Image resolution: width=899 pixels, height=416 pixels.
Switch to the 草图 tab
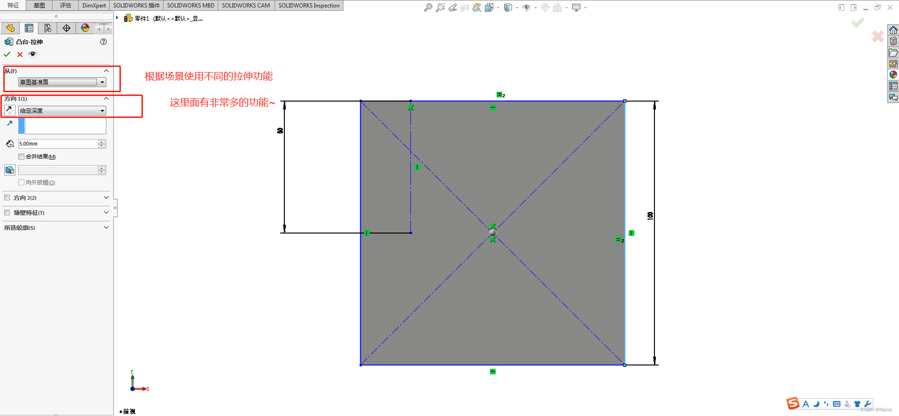[39, 6]
